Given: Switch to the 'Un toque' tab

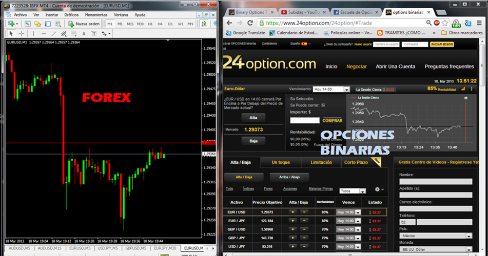Looking at the screenshot, I should pos(281,162).
